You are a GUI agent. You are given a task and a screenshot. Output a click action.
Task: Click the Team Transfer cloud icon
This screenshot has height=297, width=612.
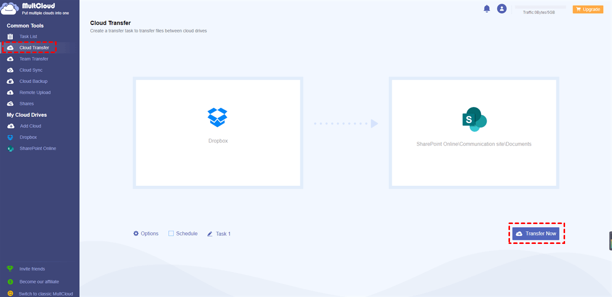[x=10, y=59]
